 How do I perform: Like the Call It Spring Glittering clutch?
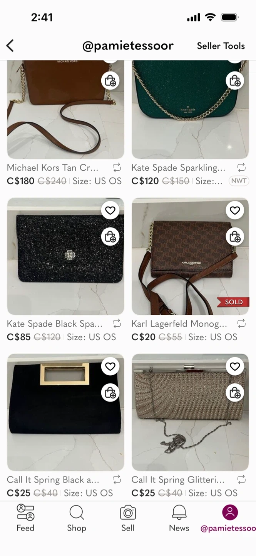[x=235, y=366]
